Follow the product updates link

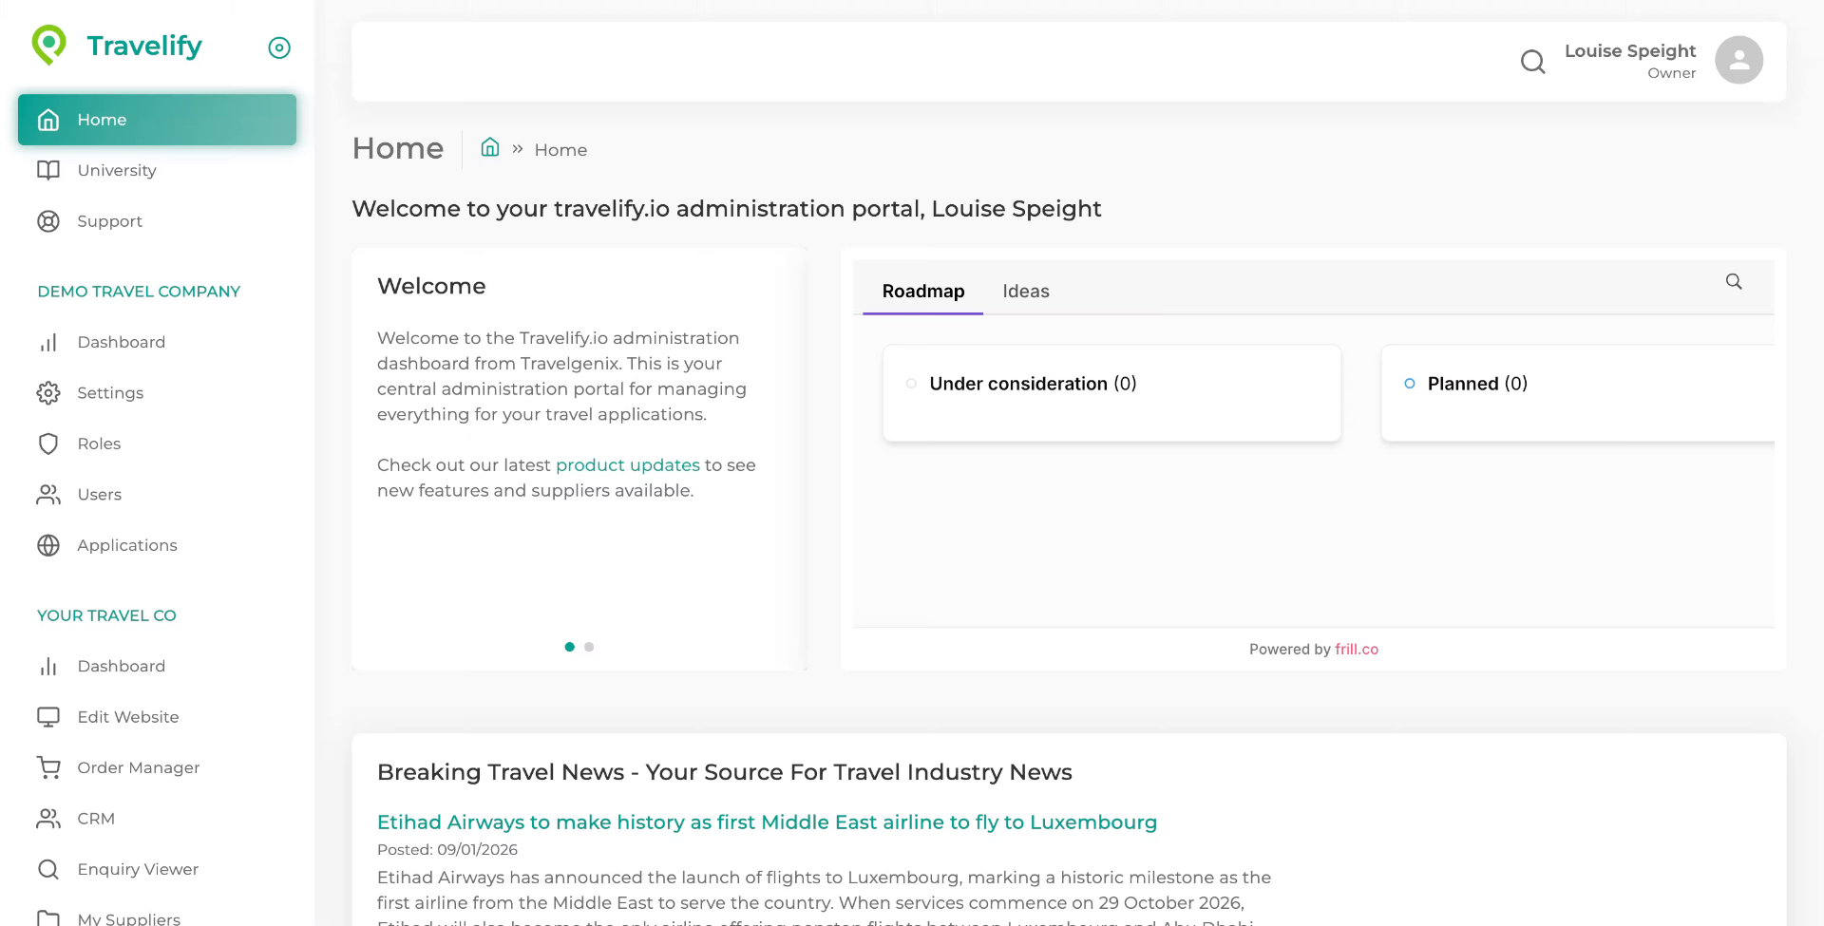627,465
